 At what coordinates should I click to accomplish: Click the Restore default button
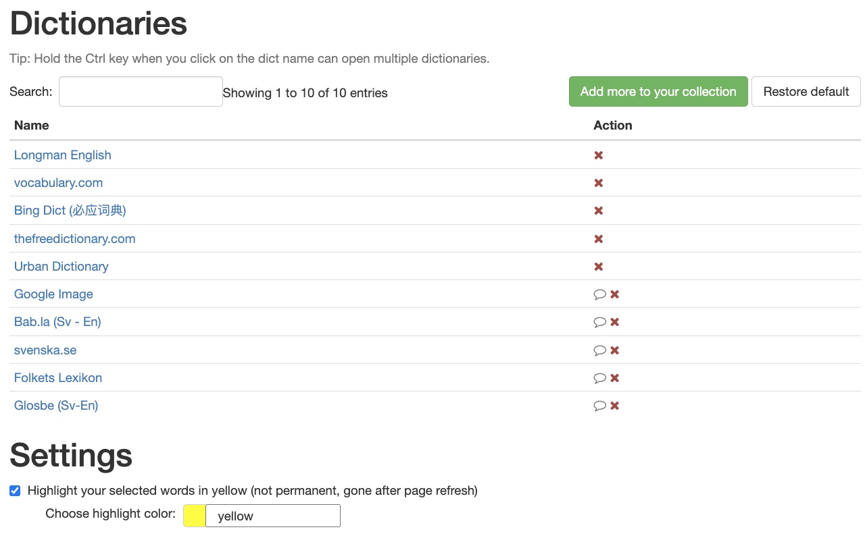[806, 92]
